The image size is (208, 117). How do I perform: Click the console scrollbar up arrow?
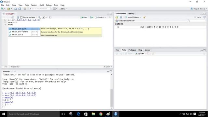(x=111, y=75)
